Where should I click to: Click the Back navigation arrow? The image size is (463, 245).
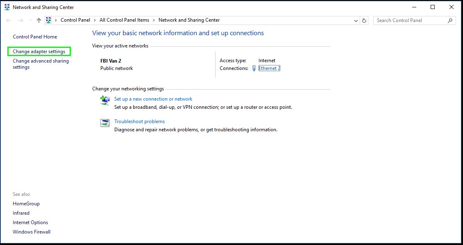(x=9, y=20)
